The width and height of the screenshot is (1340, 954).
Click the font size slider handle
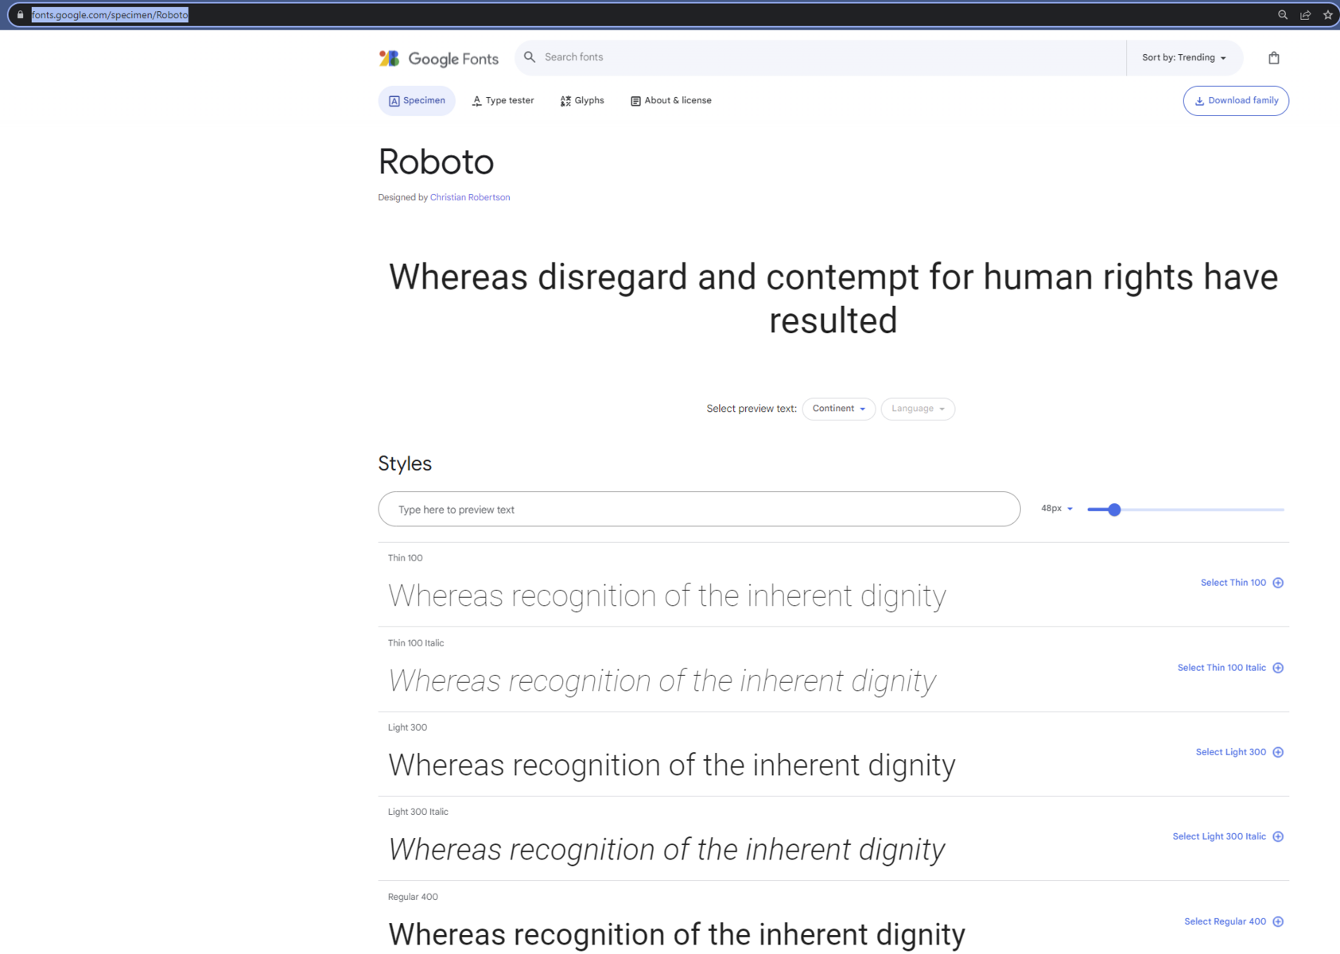[1114, 510]
